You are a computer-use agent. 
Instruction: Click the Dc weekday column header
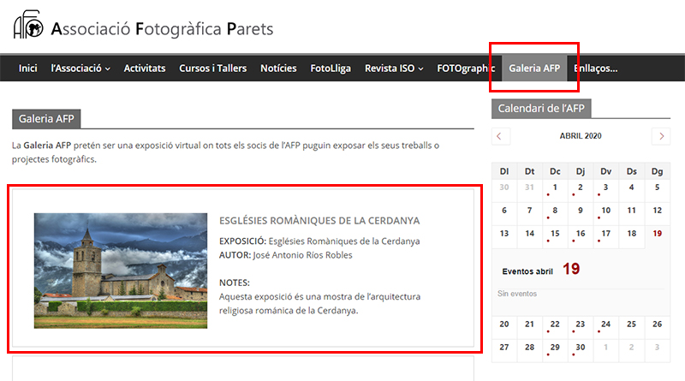click(x=555, y=171)
